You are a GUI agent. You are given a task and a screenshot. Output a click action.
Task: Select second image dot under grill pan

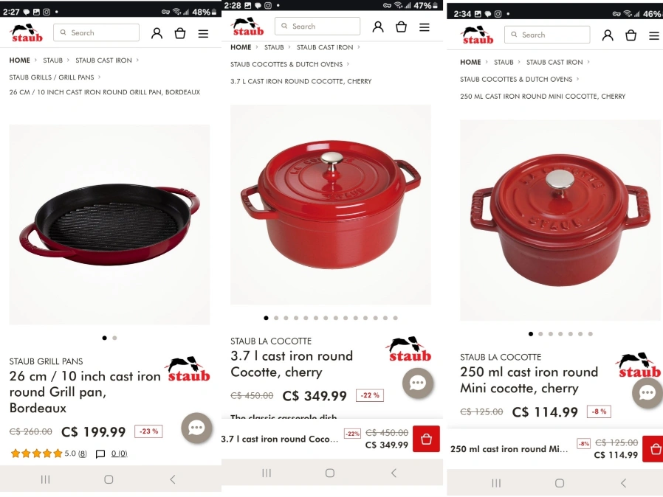tap(114, 338)
